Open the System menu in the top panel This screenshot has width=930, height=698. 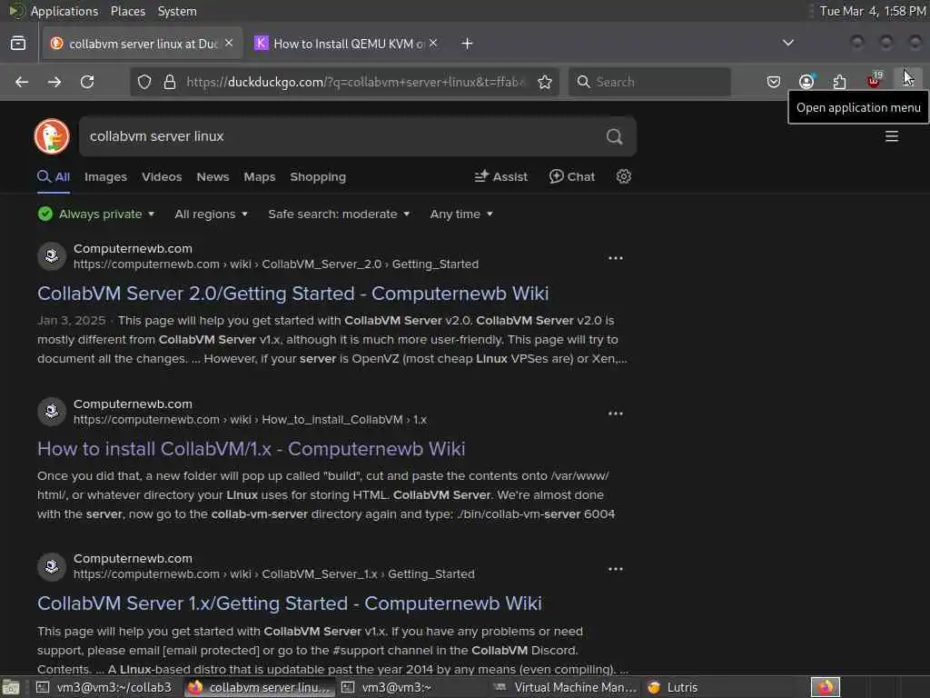pos(177,11)
